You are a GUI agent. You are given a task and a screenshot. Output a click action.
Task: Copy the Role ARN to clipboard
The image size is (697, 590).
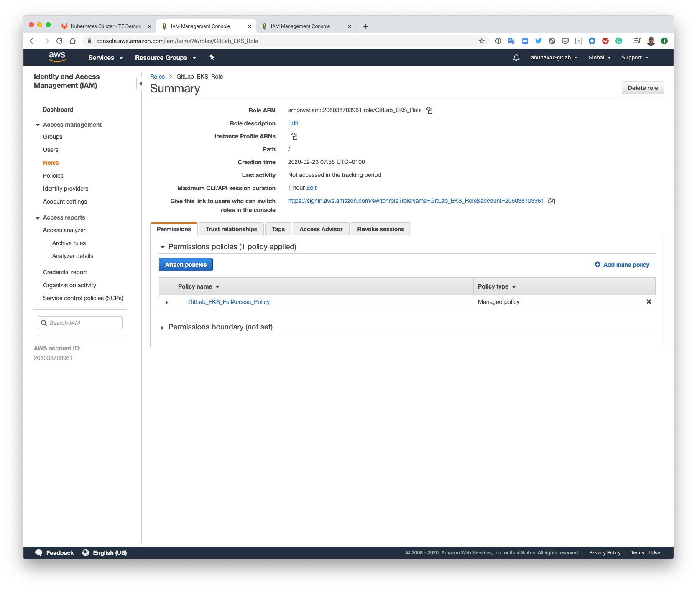tap(429, 110)
